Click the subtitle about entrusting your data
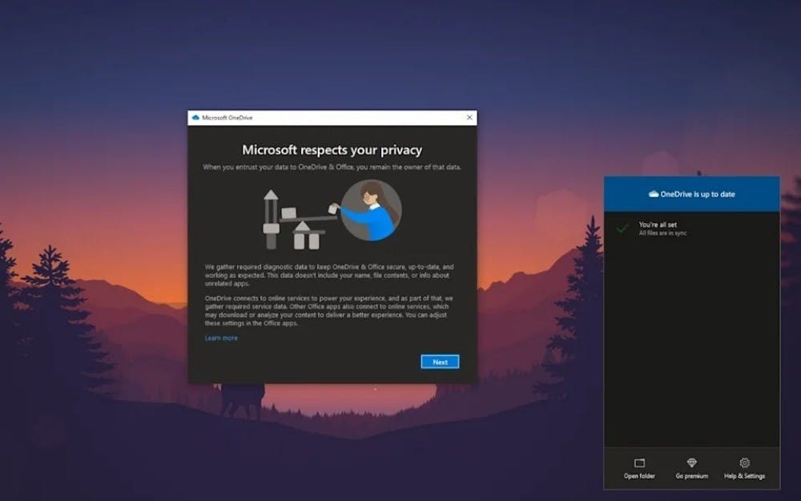Screen dimensions: 801x501 click(332, 167)
